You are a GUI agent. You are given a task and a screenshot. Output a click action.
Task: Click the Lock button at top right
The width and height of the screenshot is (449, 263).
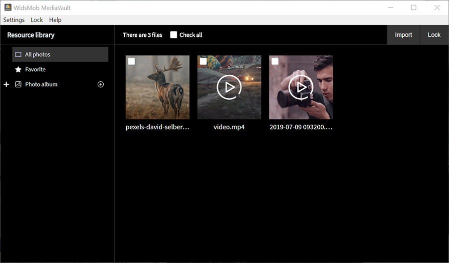tap(434, 35)
